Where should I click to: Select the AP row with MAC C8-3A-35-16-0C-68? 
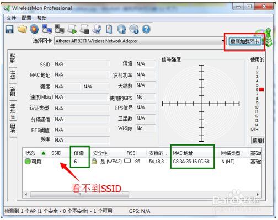point(142,162)
